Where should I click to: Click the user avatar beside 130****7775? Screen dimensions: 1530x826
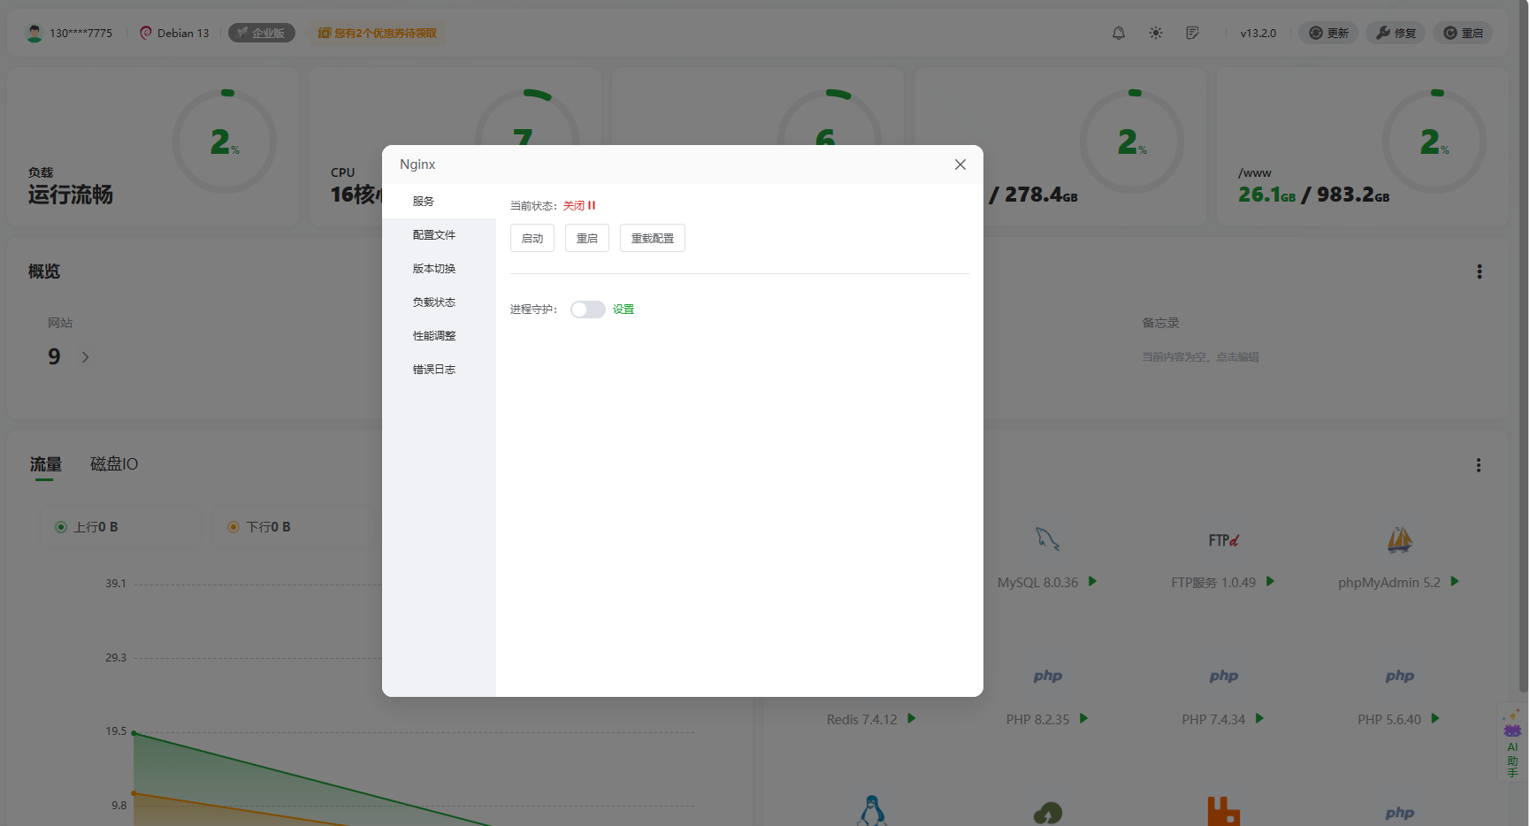coord(34,33)
